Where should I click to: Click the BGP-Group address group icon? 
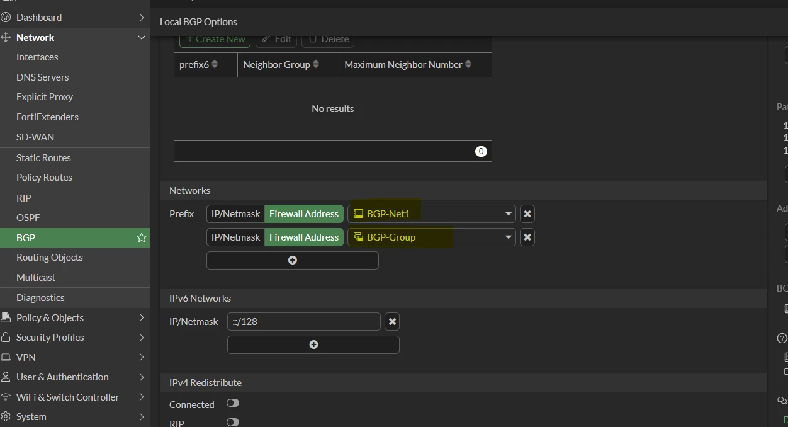[x=358, y=237]
